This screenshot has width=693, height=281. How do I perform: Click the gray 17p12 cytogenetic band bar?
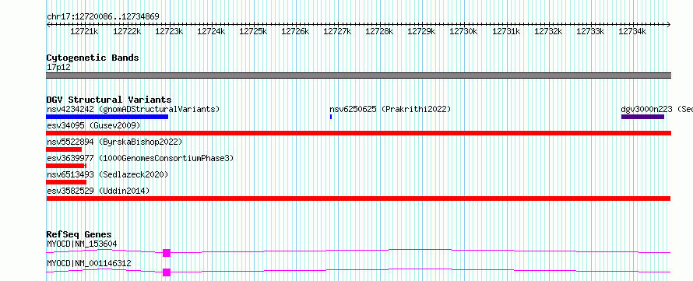[x=358, y=76]
